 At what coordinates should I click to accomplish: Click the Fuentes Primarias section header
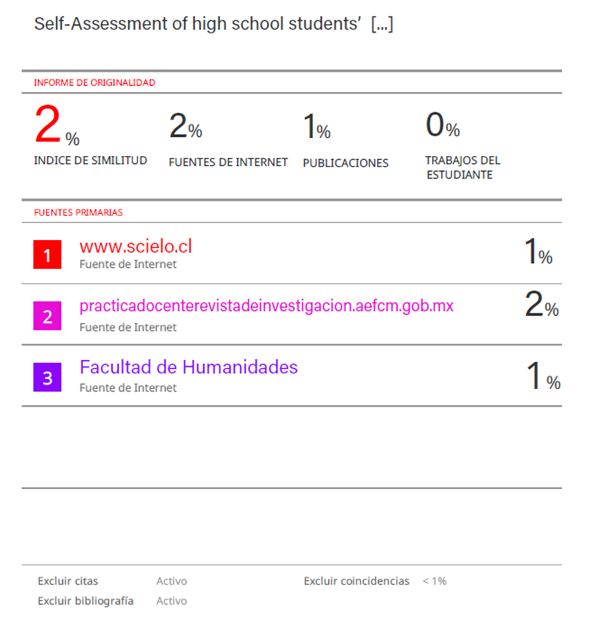[x=78, y=212]
